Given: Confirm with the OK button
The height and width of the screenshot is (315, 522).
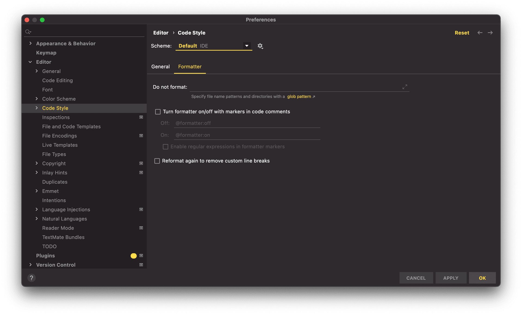Looking at the screenshot, I should click(482, 278).
